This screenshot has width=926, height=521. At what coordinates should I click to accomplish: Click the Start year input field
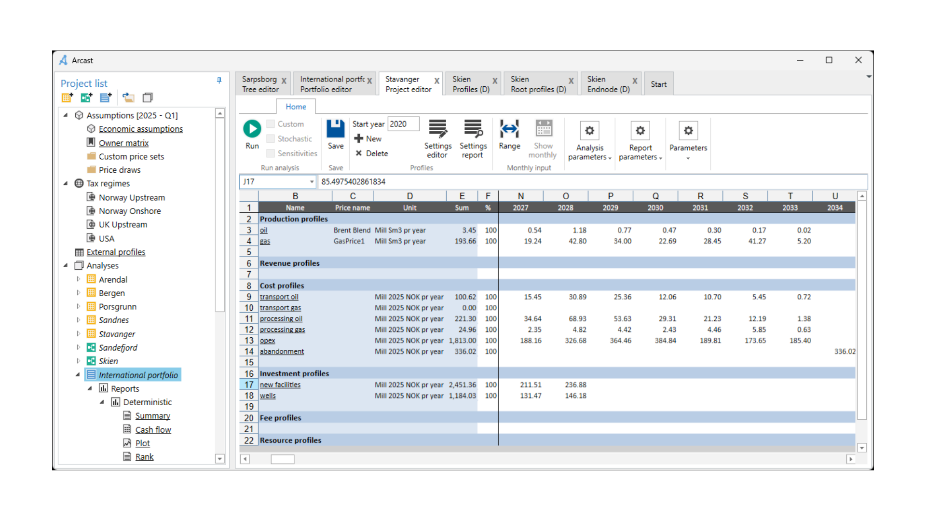pos(403,124)
